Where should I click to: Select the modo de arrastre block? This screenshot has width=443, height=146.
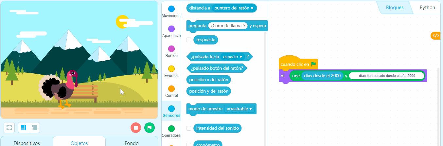[x=205, y=109]
